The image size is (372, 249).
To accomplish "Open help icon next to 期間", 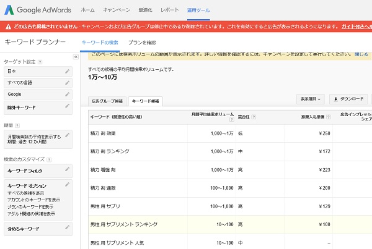I will 17,126.
